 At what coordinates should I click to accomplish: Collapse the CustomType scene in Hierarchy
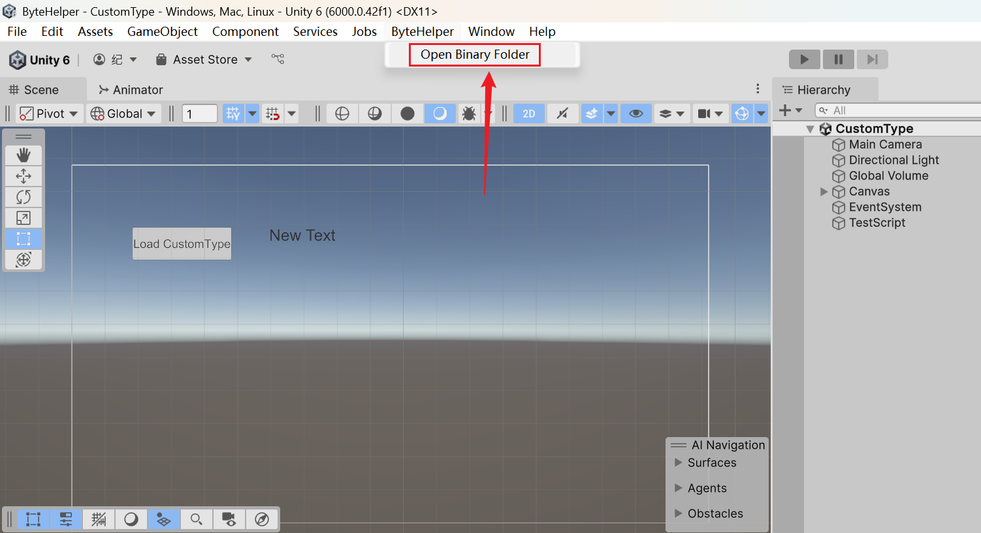810,129
